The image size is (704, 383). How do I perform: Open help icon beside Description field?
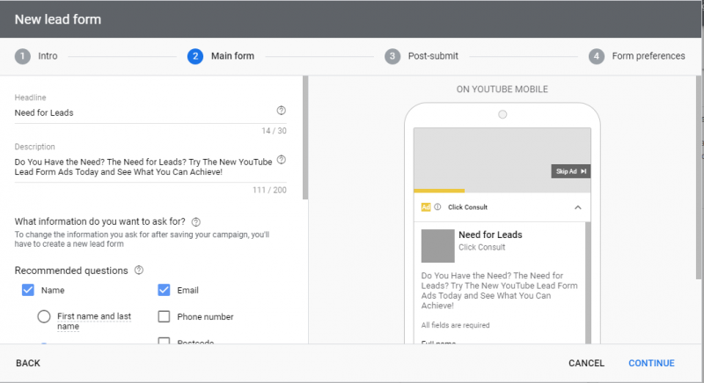tap(281, 160)
